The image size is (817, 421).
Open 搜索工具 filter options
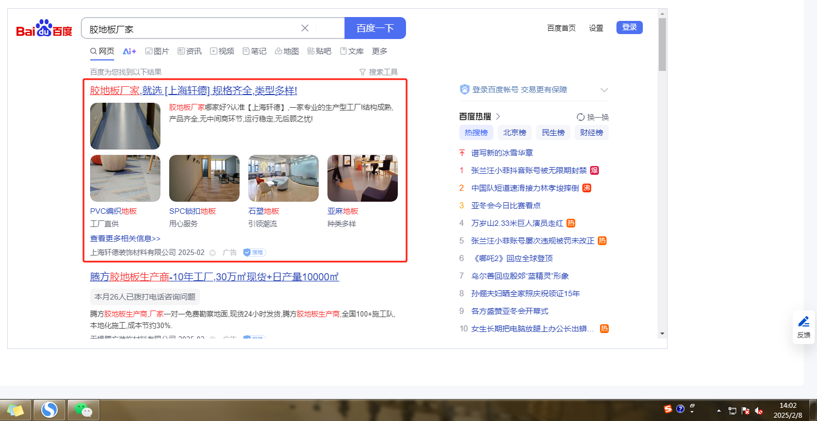378,72
